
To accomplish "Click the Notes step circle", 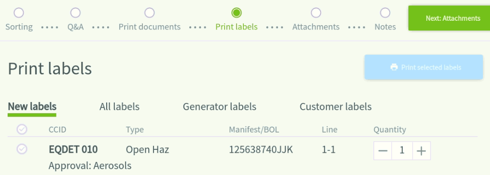I will click(x=385, y=13).
